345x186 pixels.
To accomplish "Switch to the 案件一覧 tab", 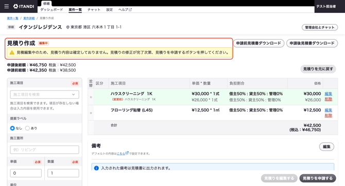I will 75,10.
